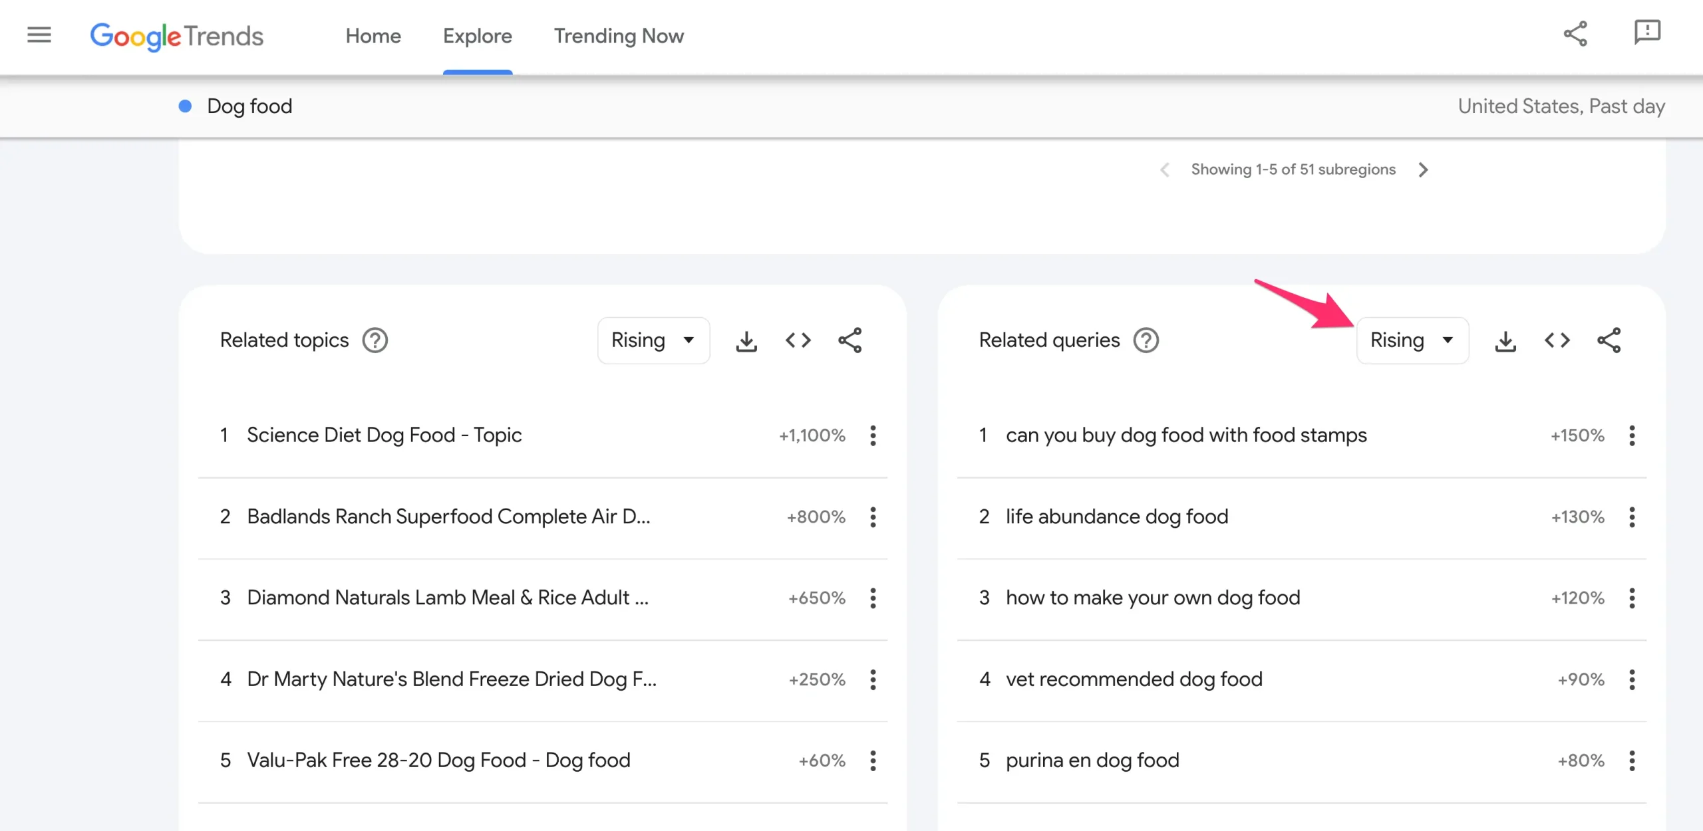Click the share icon in top header

1575,34
